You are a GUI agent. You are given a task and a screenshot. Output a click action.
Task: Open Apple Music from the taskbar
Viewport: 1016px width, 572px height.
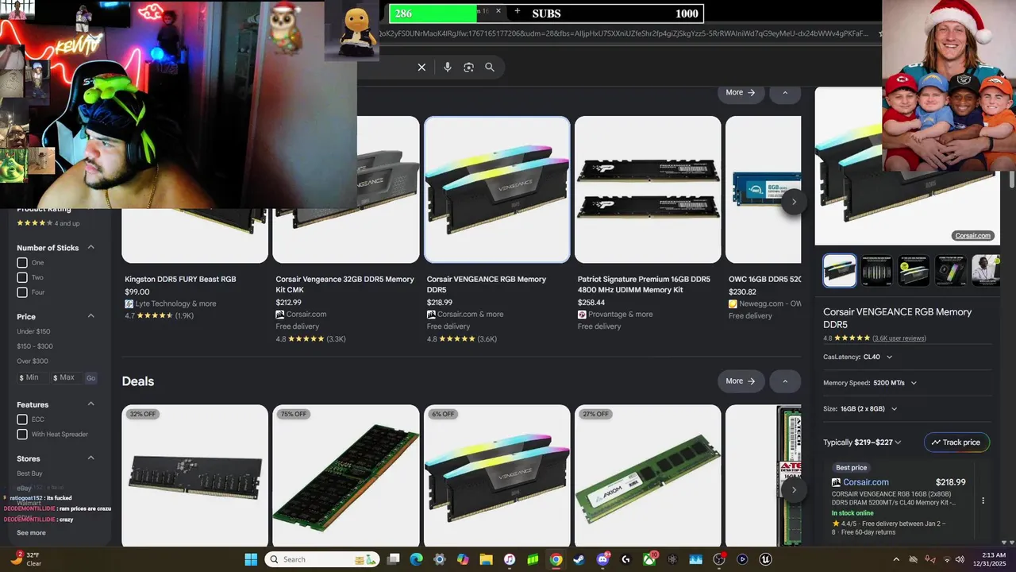510,559
